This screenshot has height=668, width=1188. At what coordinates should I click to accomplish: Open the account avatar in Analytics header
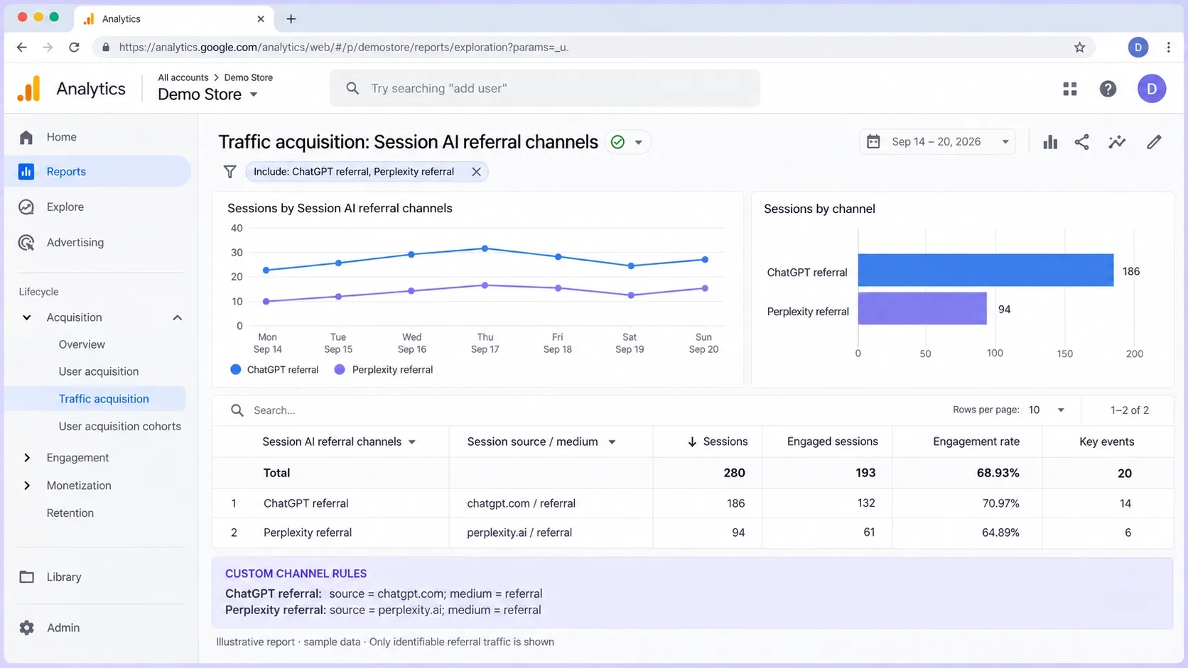(1151, 89)
